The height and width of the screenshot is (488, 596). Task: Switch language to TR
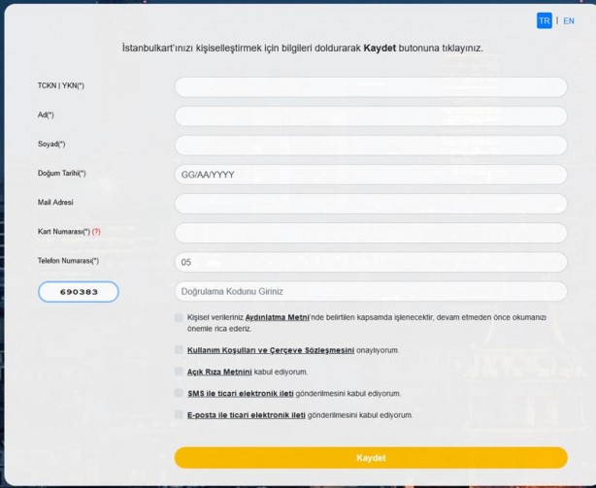[x=544, y=20]
